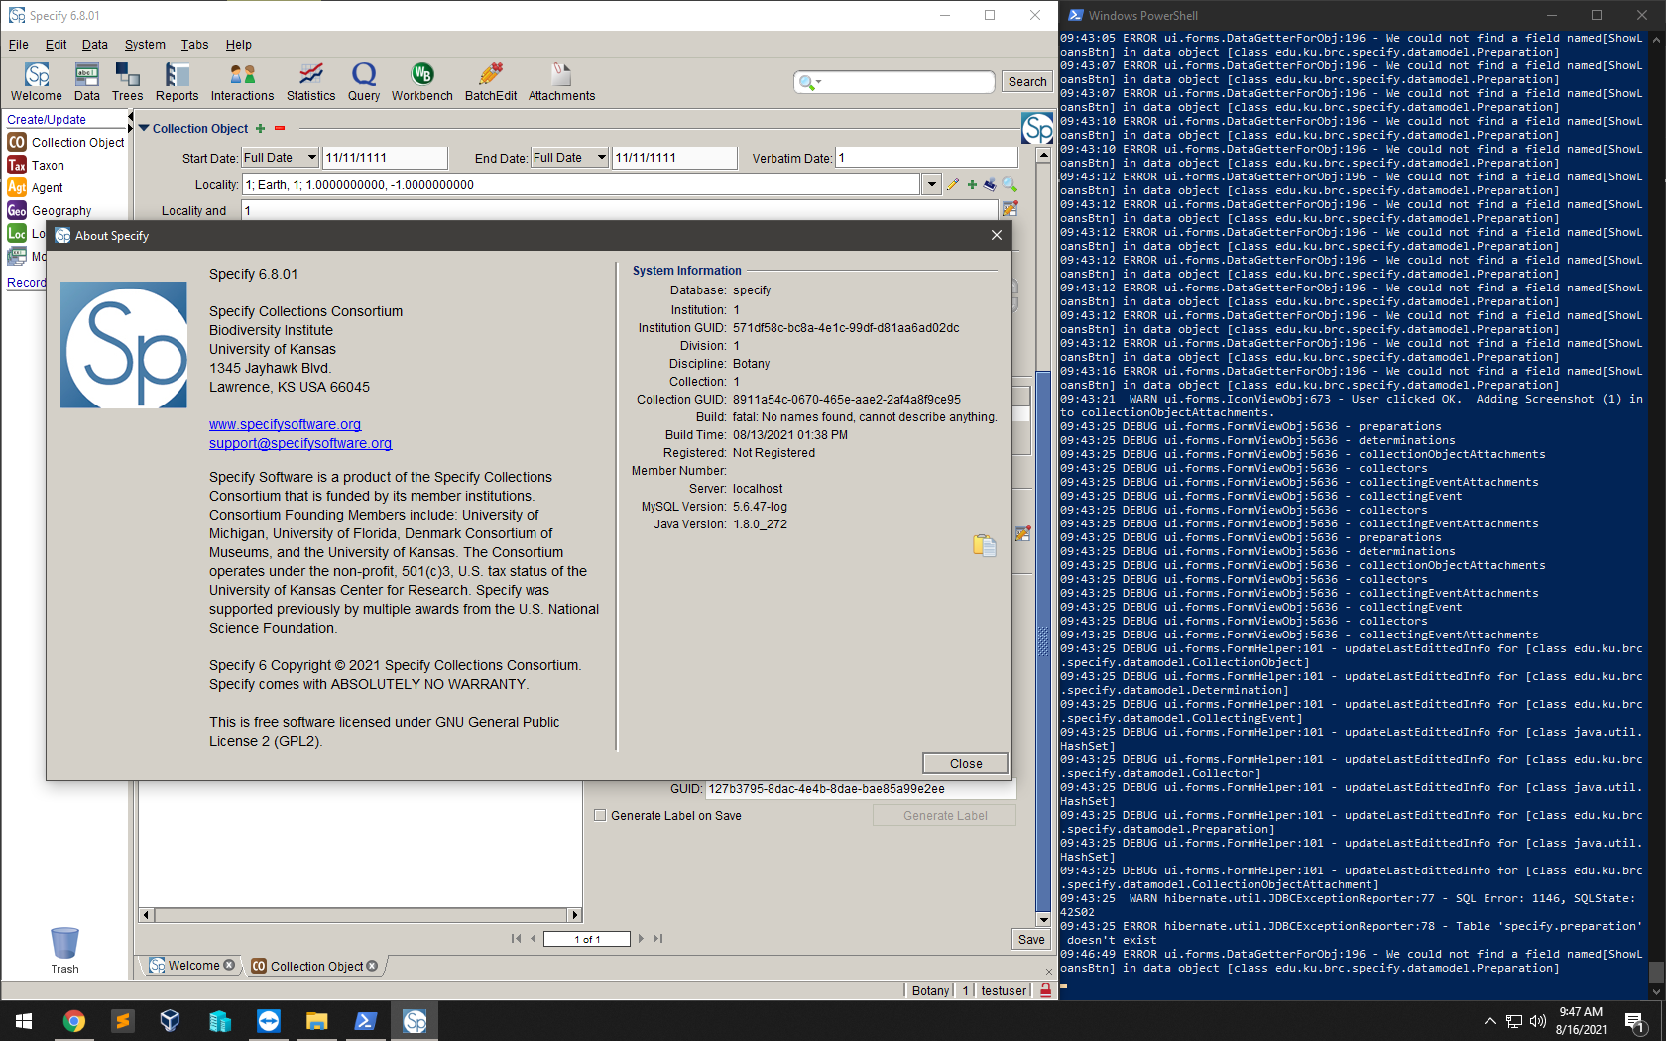This screenshot has width=1666, height=1041.
Task: Open the Attachments tool
Action: 560,81
